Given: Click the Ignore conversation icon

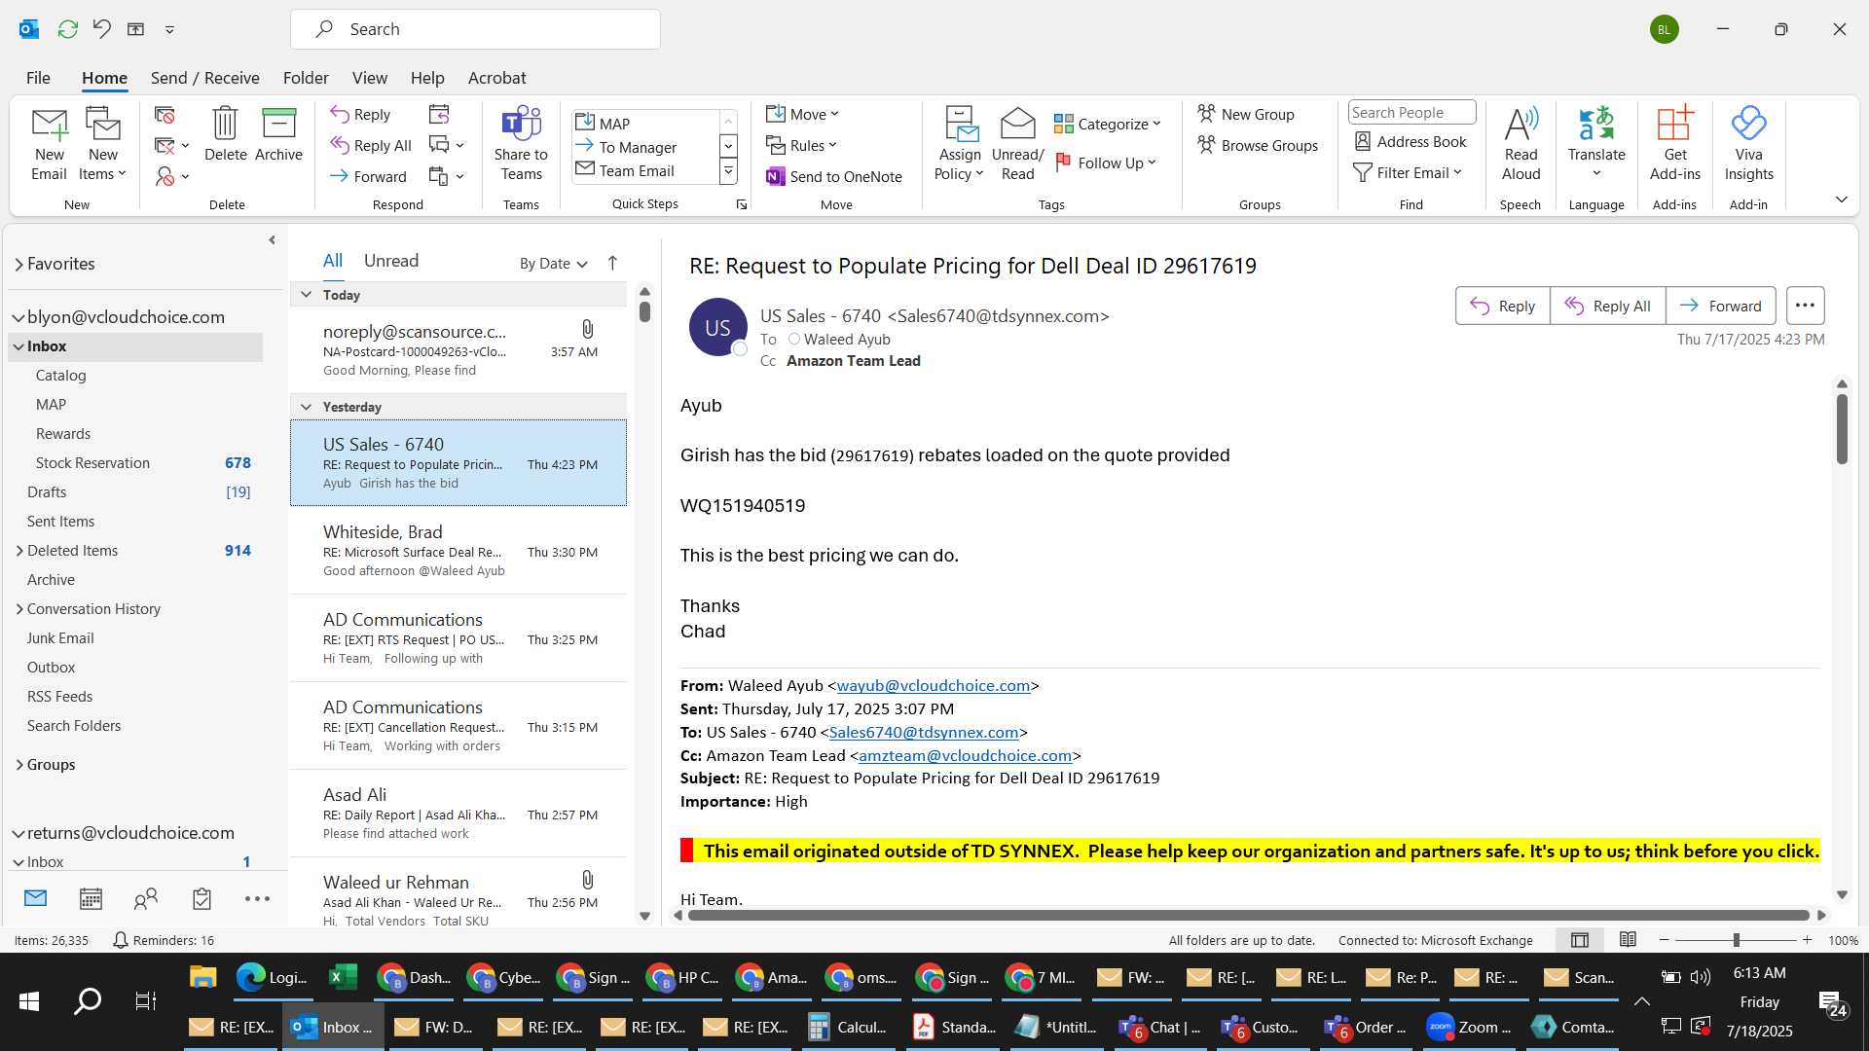Looking at the screenshot, I should (x=165, y=115).
